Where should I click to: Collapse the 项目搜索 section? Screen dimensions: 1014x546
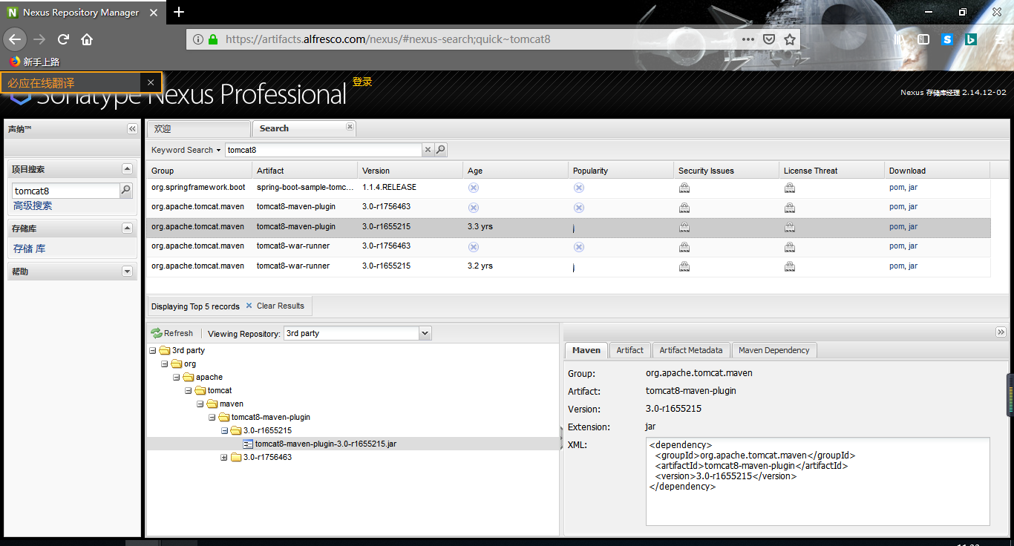point(127,169)
